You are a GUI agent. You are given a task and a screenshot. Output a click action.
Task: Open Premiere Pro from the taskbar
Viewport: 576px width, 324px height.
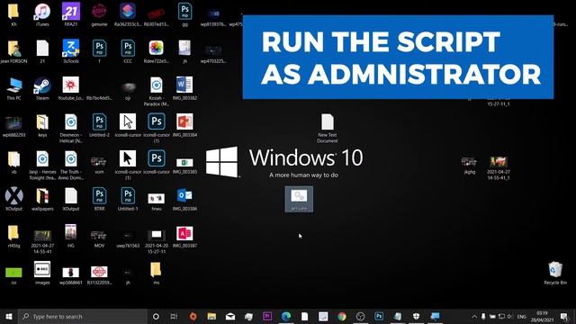coord(267,316)
